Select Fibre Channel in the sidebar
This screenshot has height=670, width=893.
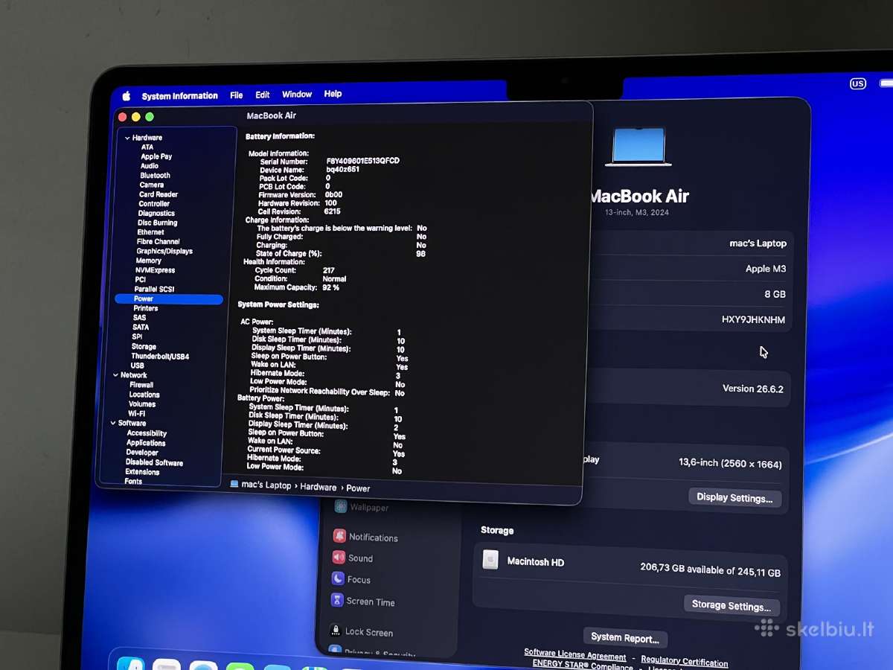tap(159, 241)
